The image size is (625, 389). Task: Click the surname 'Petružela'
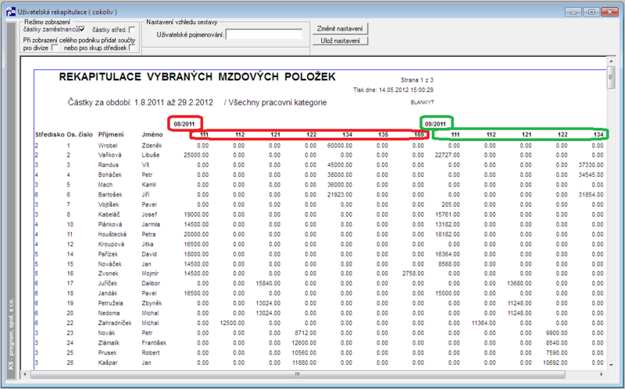click(111, 303)
